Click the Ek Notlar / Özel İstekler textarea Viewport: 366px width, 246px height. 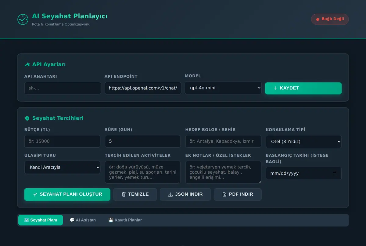tap(223, 172)
